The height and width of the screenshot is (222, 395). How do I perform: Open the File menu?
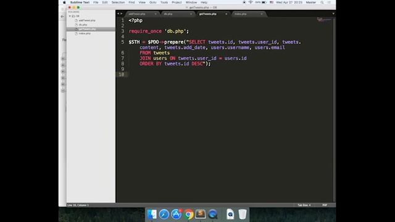[96, 2]
